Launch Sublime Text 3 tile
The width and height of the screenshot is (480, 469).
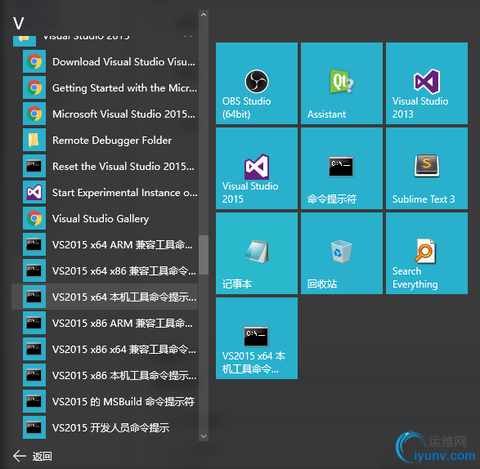(x=427, y=168)
